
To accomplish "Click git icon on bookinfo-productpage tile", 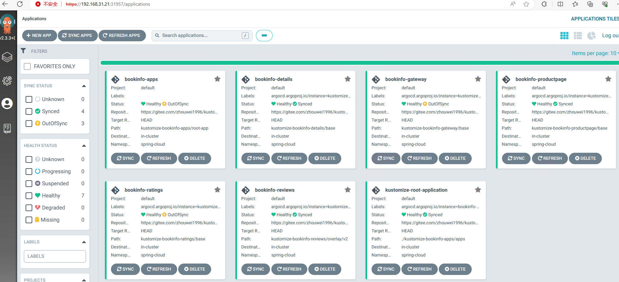I will click(x=506, y=79).
